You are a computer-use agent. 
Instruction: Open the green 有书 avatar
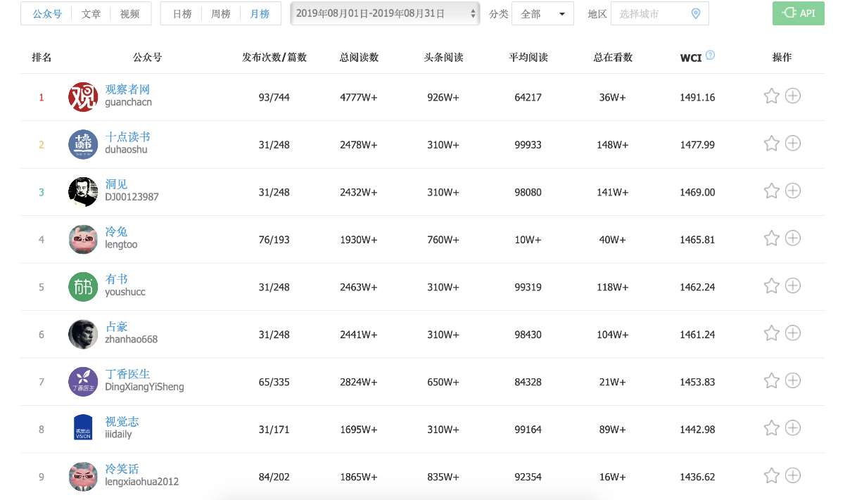(83, 287)
